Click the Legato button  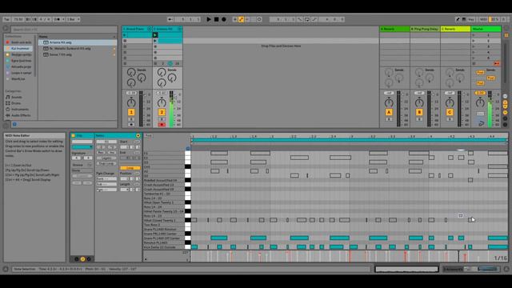coord(106,158)
